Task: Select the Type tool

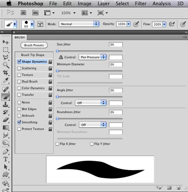Action: click(6, 159)
